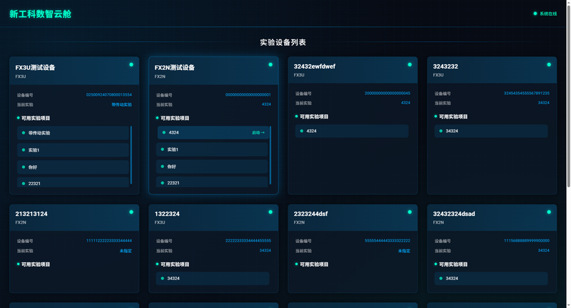Click the 未指定 current-experiment value on 213213124
This screenshot has height=308, width=571.
pos(126,251)
